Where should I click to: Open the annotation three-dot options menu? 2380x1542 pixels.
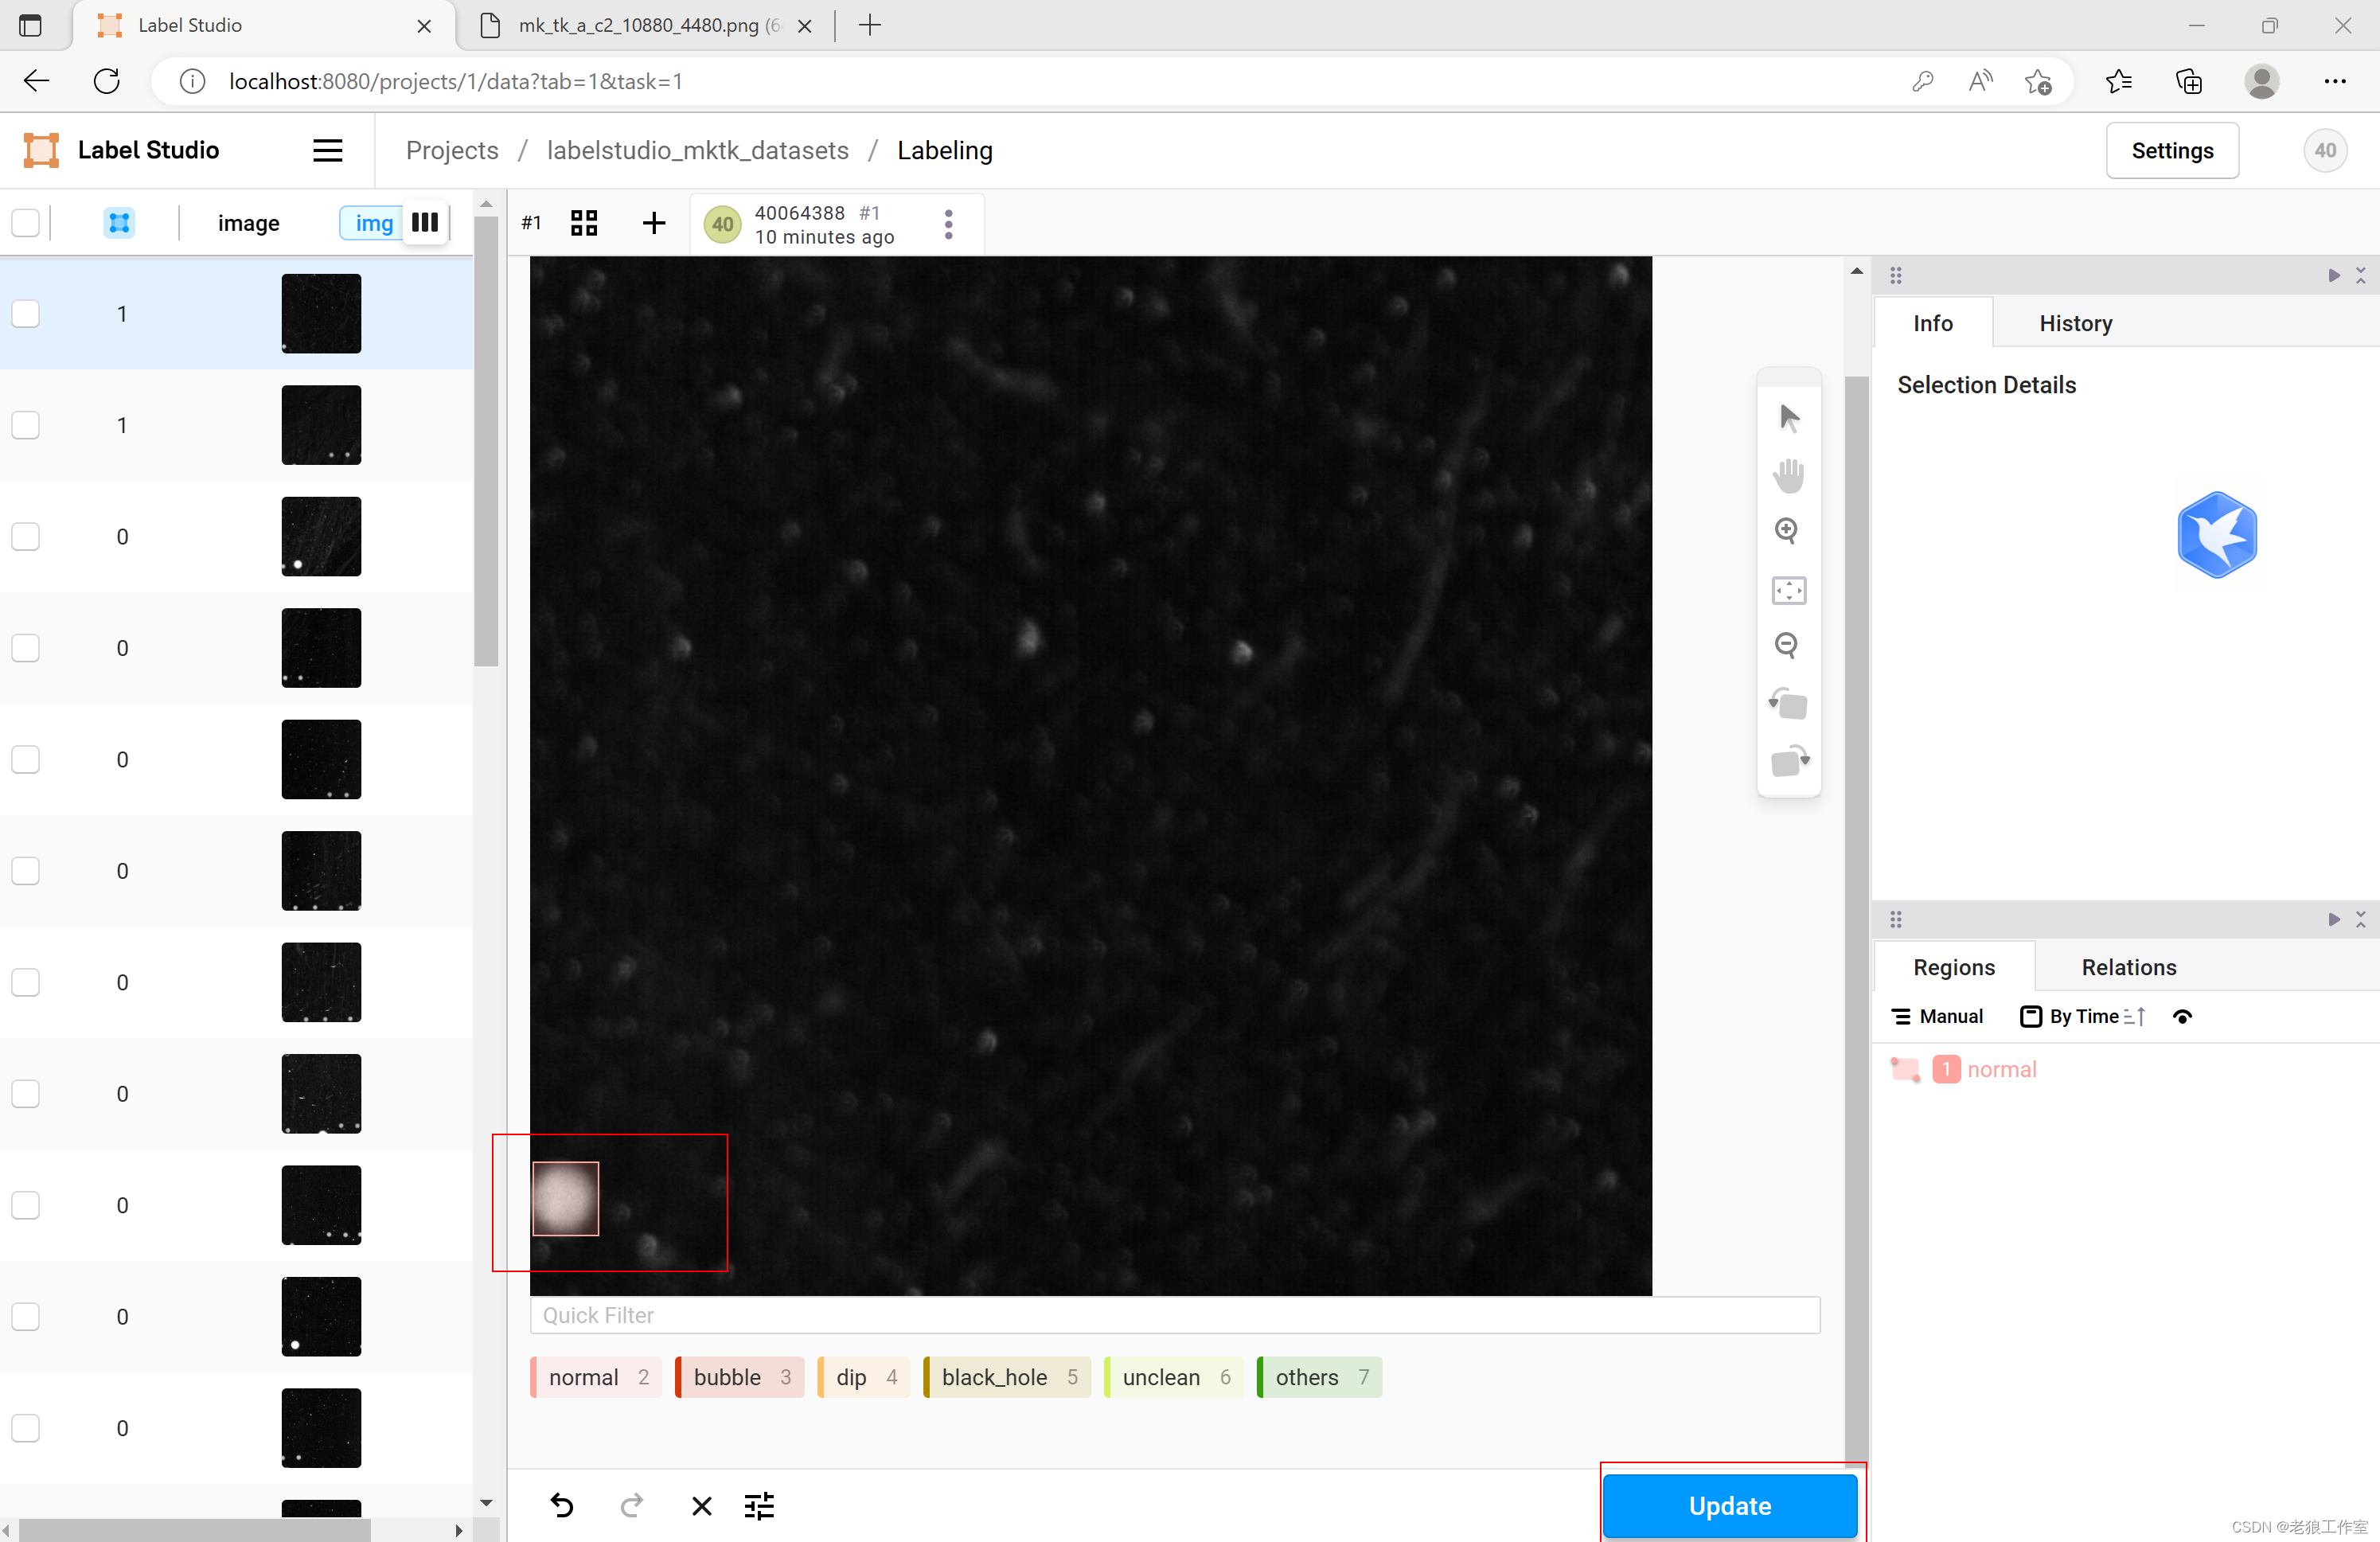pyautogui.click(x=948, y=224)
